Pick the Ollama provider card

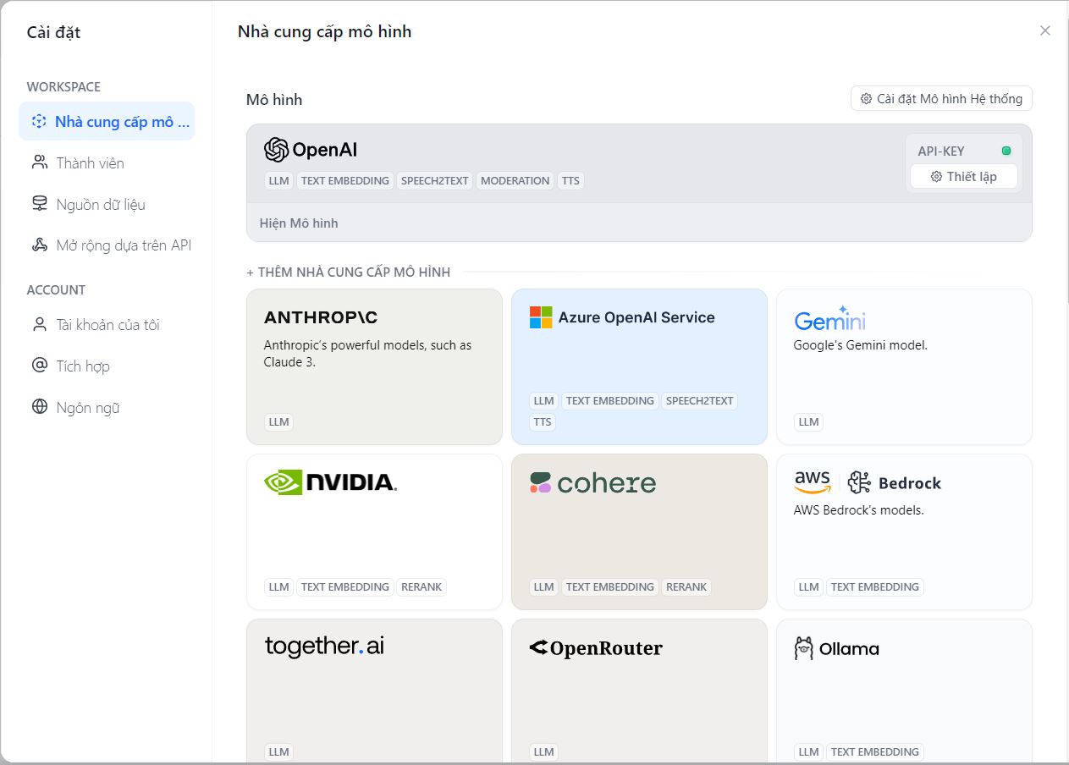pyautogui.click(x=903, y=690)
